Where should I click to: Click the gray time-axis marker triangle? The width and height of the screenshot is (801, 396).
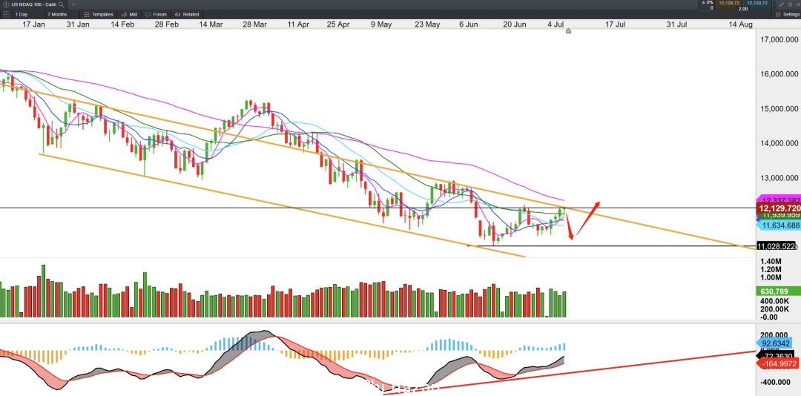click(x=569, y=31)
